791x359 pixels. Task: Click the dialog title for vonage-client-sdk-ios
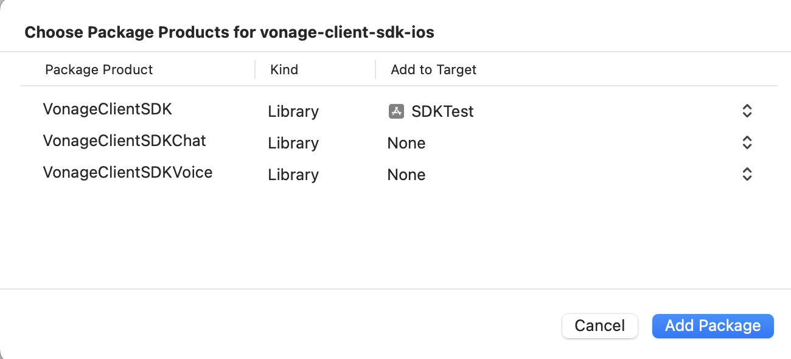pos(229,32)
